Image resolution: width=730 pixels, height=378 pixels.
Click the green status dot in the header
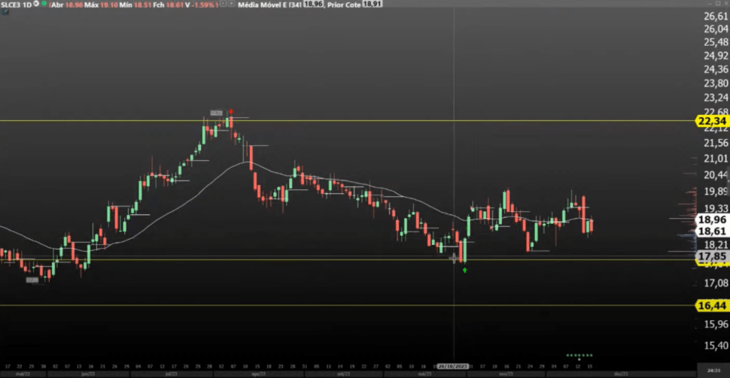click(44, 4)
